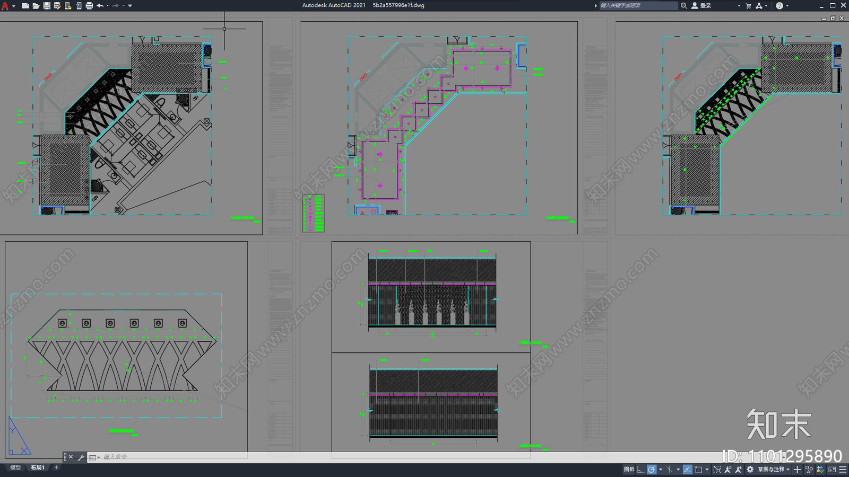
Task: Open the AutoCAD application menu (red A)
Action: [5, 5]
